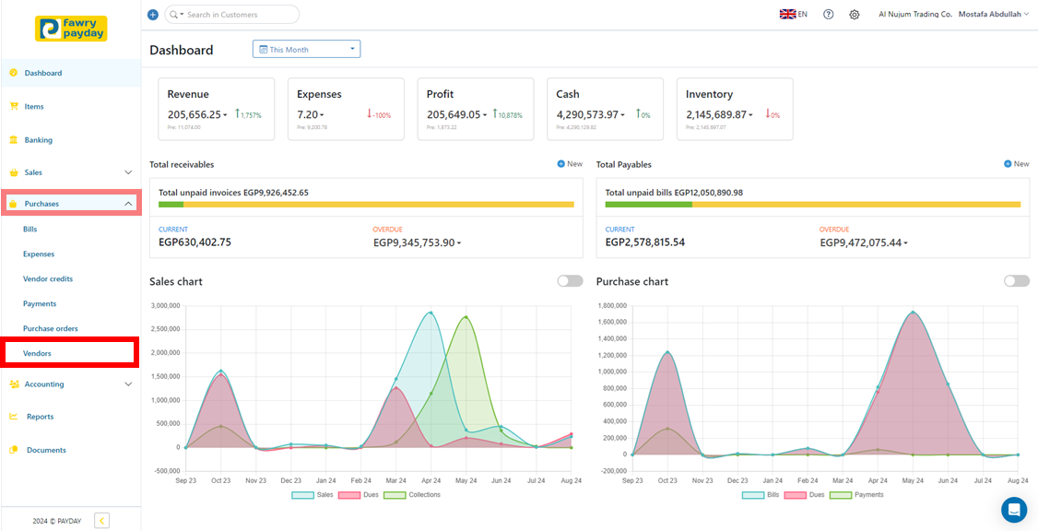Click the Search in Customers field
The width and height of the screenshot is (1038, 531).
click(x=240, y=15)
